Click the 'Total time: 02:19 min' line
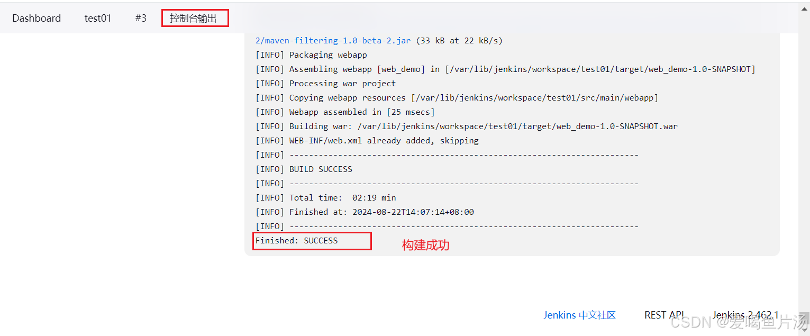810x336 pixels. 325,197
